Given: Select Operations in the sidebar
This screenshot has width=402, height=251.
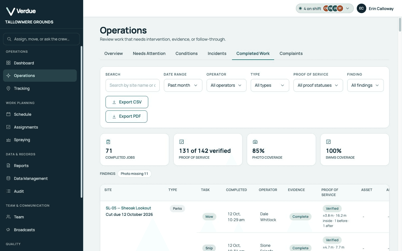Looking at the screenshot, I should coord(40,76).
